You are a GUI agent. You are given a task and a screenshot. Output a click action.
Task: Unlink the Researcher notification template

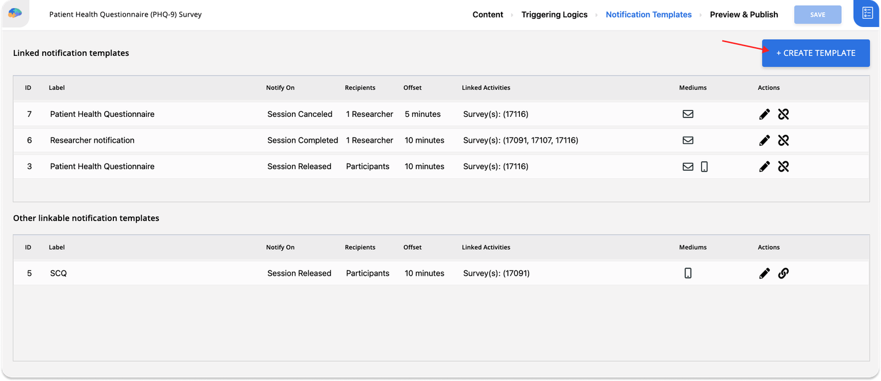[783, 140]
